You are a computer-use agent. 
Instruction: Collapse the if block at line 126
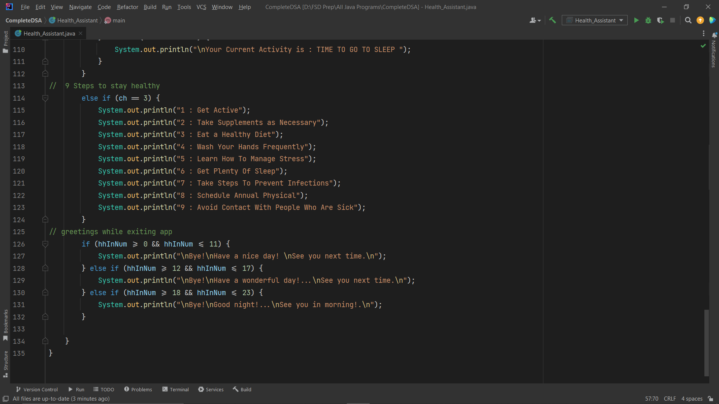pos(45,244)
